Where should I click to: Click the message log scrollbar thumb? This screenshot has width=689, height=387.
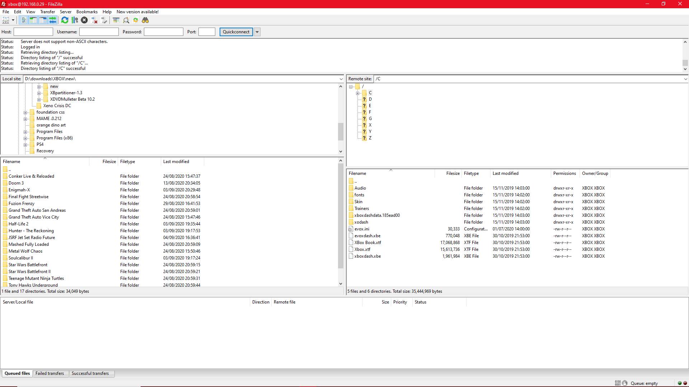tap(685, 63)
